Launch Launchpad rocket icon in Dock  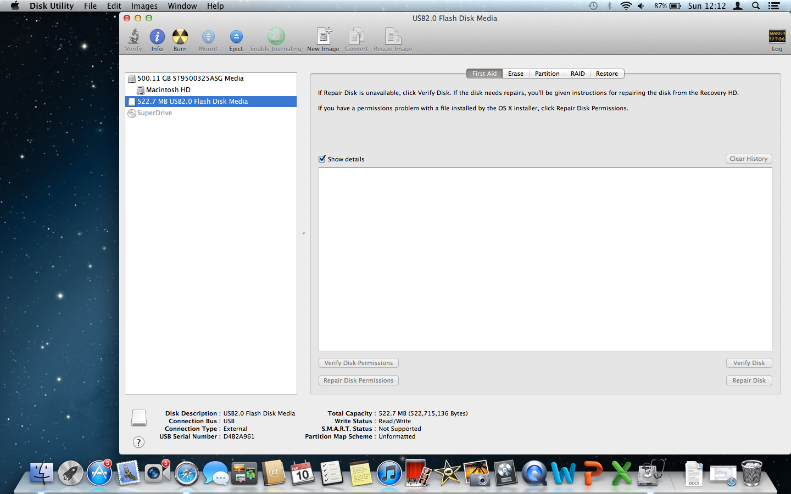pyautogui.click(x=71, y=473)
